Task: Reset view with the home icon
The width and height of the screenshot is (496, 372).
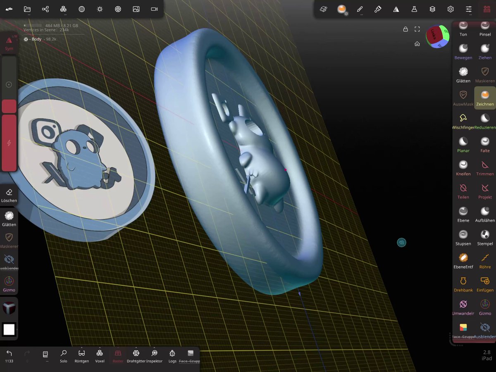Action: click(x=417, y=44)
